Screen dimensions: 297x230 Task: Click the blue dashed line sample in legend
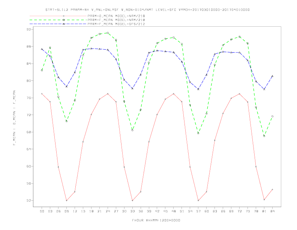coord(58,24)
